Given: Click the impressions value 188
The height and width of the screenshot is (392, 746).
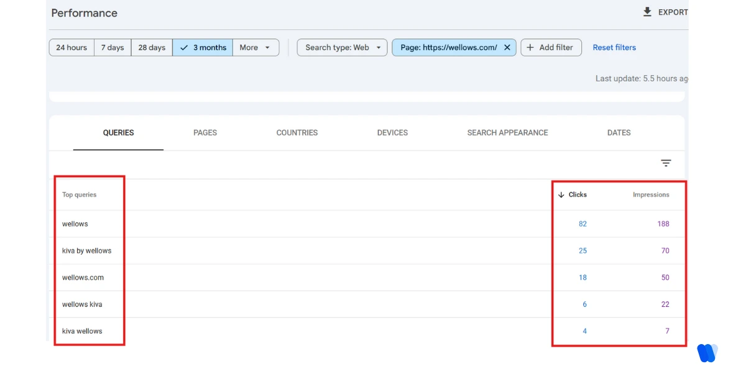Looking at the screenshot, I should (663, 223).
